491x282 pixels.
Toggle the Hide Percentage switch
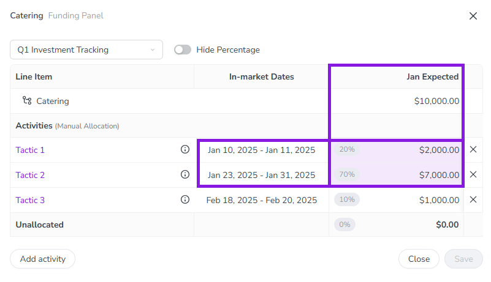(183, 50)
